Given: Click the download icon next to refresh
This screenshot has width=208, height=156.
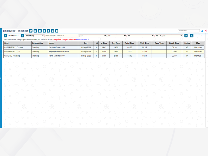Looking at the screenshot, I should pos(192,36).
